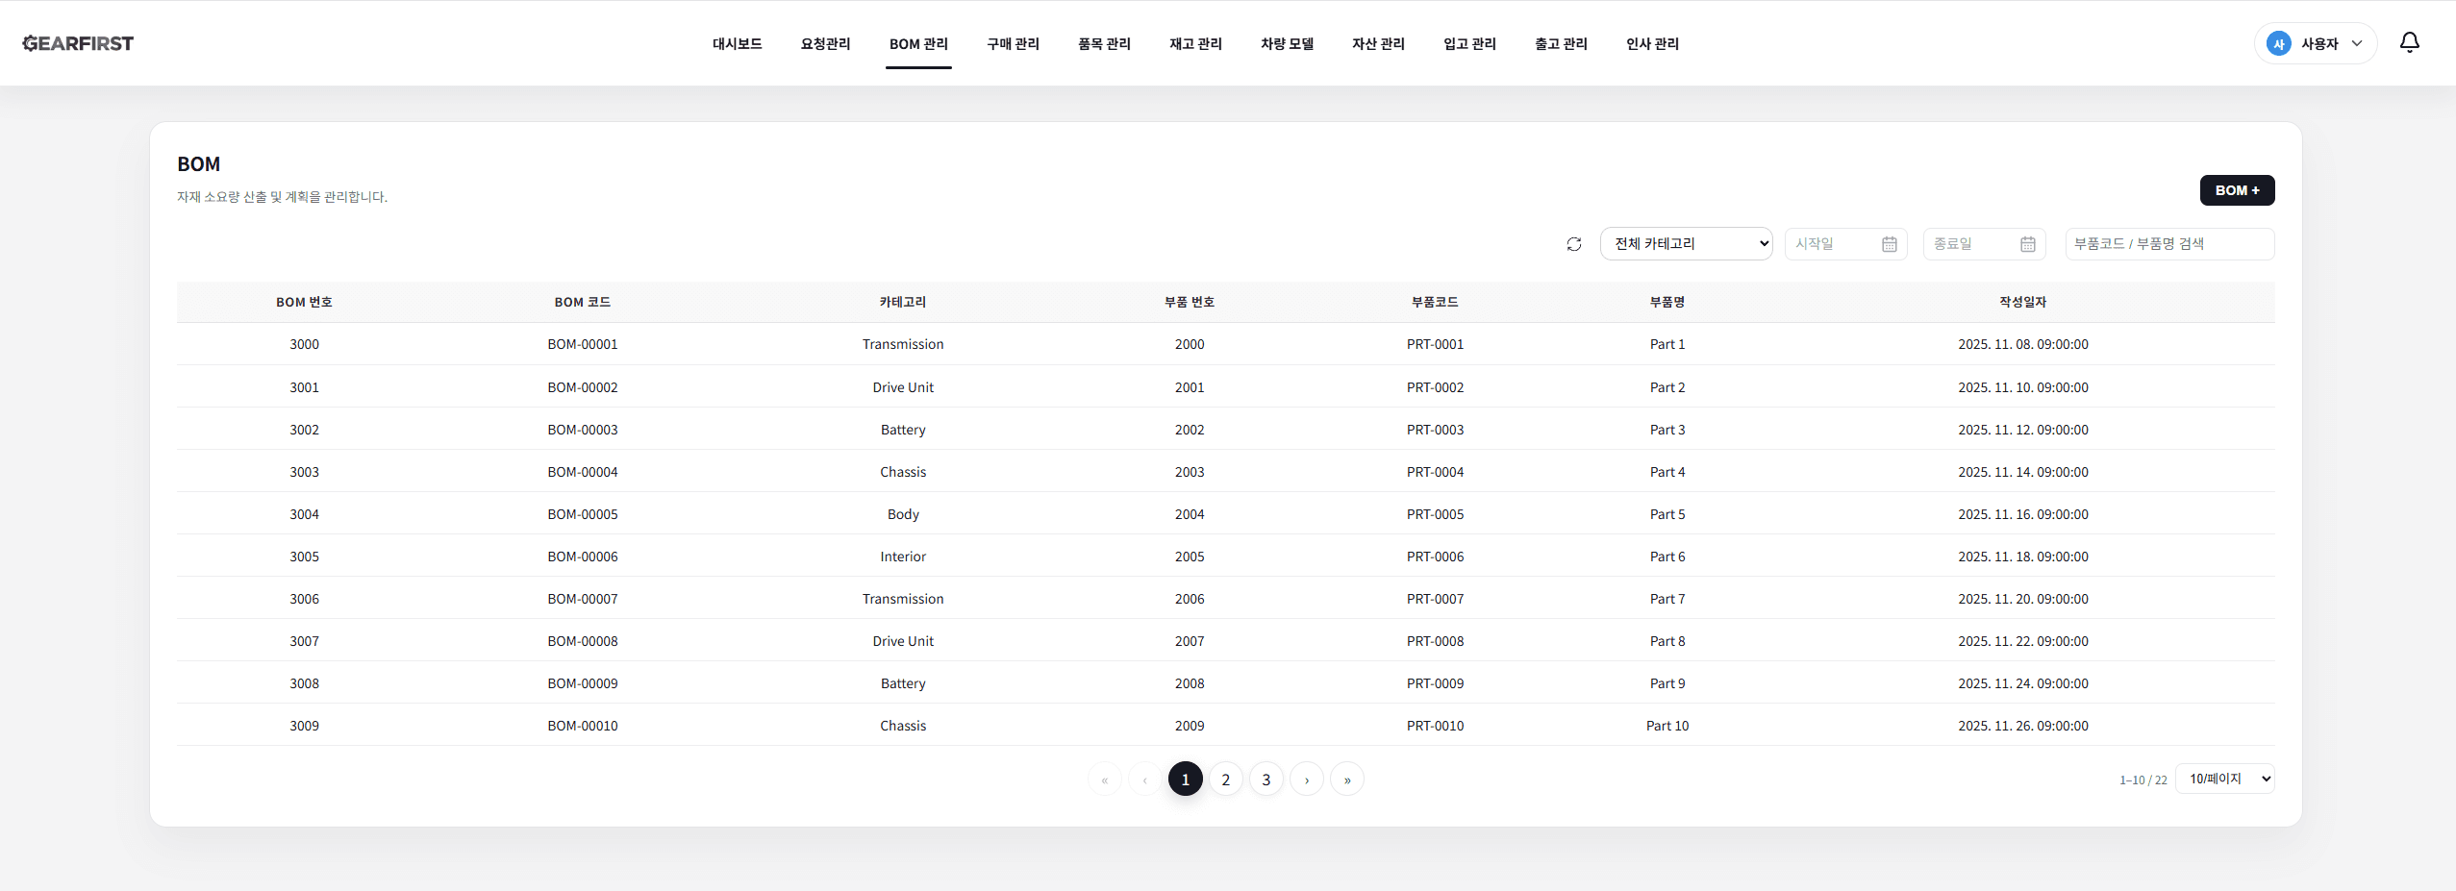Open the end date calendar icon
The width and height of the screenshot is (2456, 891).
(2027, 244)
